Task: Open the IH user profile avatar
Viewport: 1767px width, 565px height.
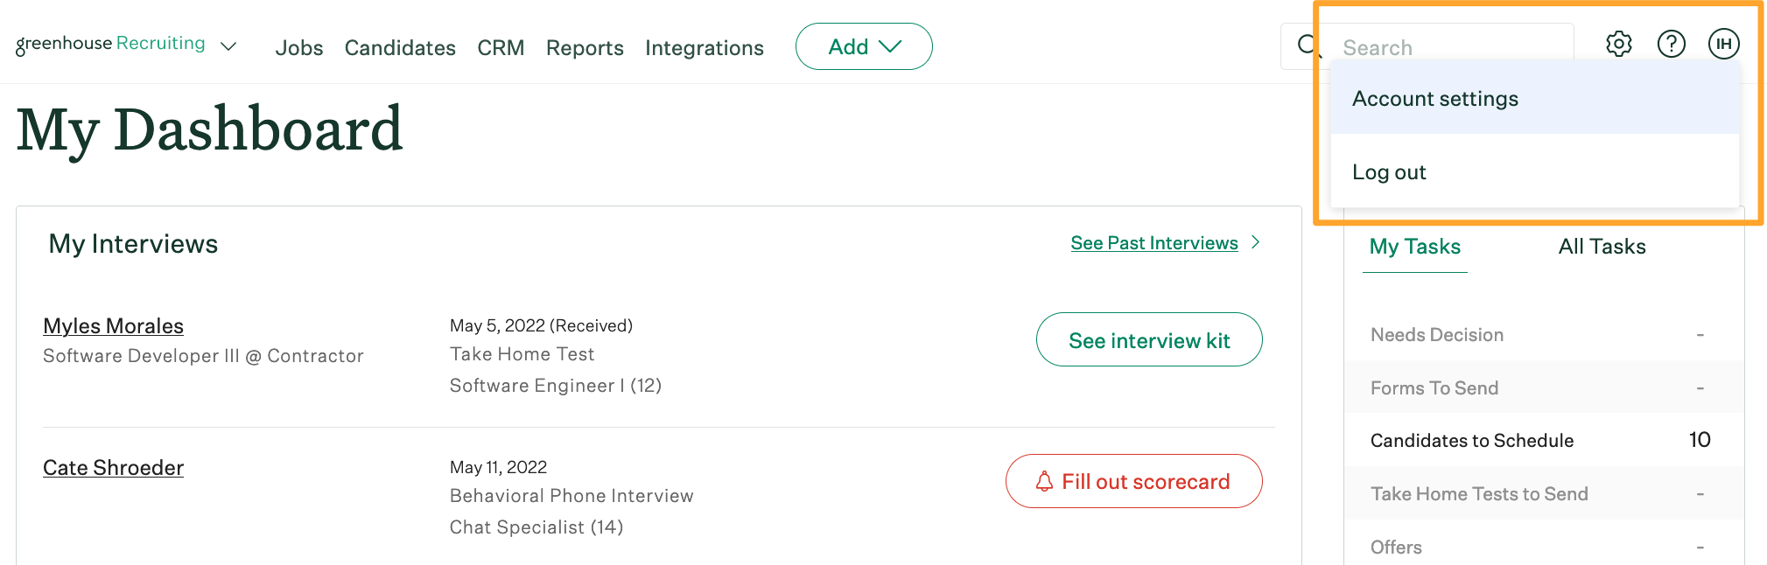Action: click(1722, 44)
